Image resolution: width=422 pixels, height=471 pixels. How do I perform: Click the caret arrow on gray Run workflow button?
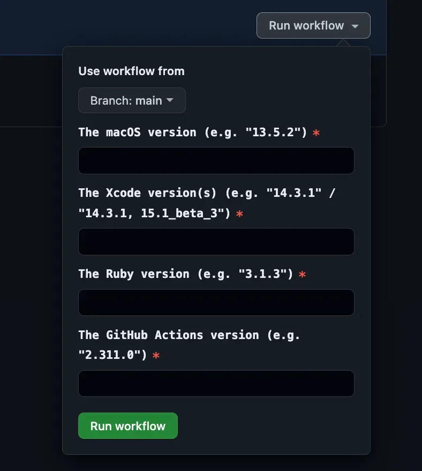tap(355, 26)
